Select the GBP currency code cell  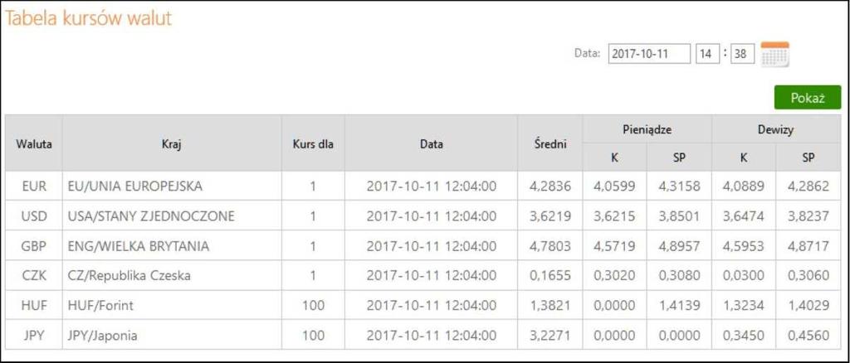point(33,246)
